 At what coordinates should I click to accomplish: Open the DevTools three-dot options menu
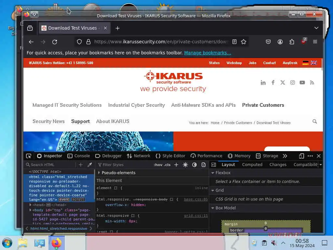tap(310, 156)
